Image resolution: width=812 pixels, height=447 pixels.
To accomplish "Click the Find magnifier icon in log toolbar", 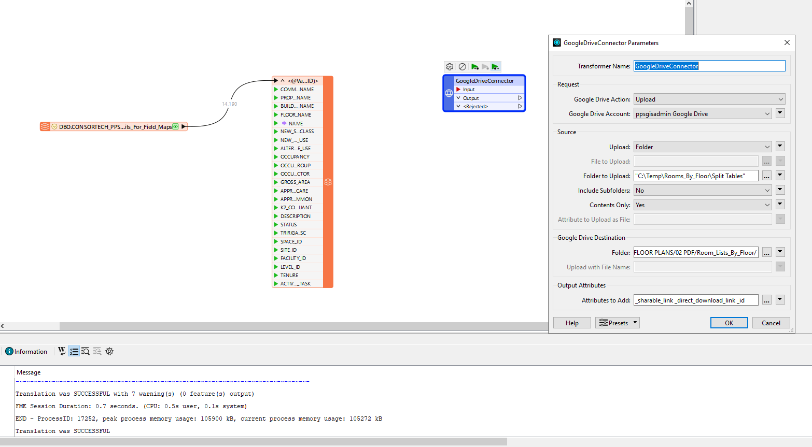I will pos(86,351).
